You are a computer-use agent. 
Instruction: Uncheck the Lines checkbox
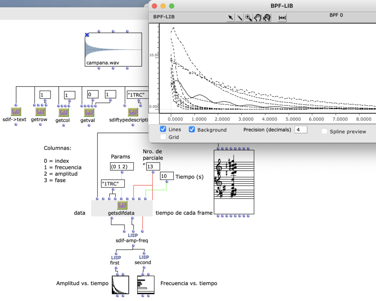[x=163, y=129]
